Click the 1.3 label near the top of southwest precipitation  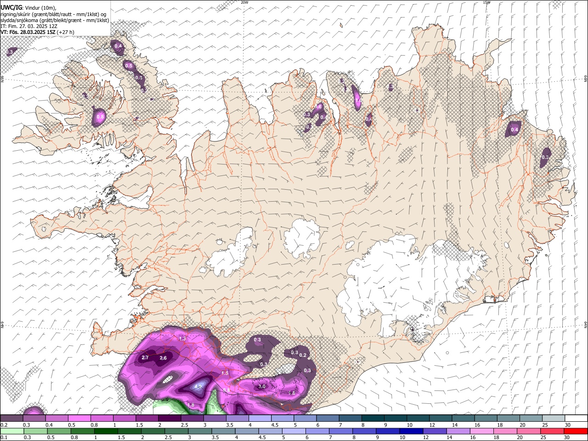point(182,339)
